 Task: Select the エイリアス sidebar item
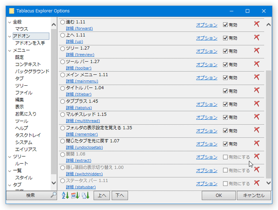point(26,149)
